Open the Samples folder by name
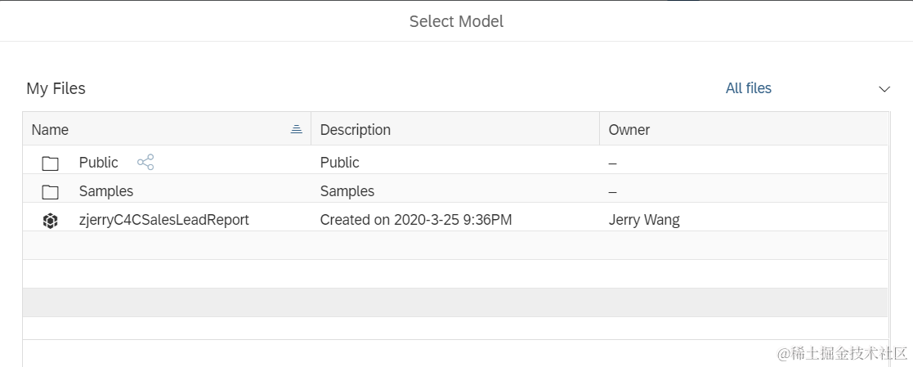 click(x=105, y=191)
